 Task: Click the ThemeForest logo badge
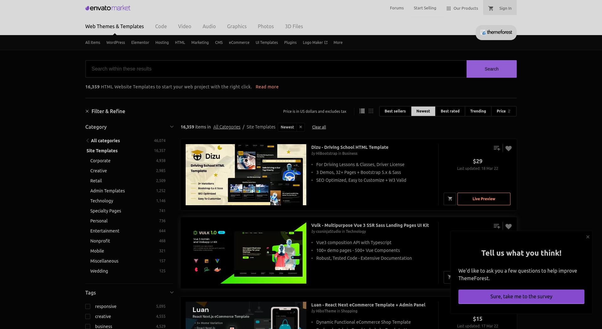point(496,32)
